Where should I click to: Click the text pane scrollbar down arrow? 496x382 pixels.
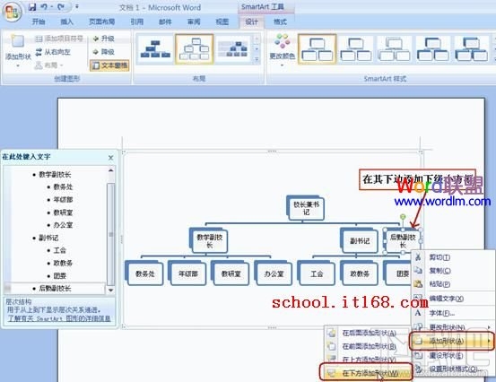(x=110, y=290)
